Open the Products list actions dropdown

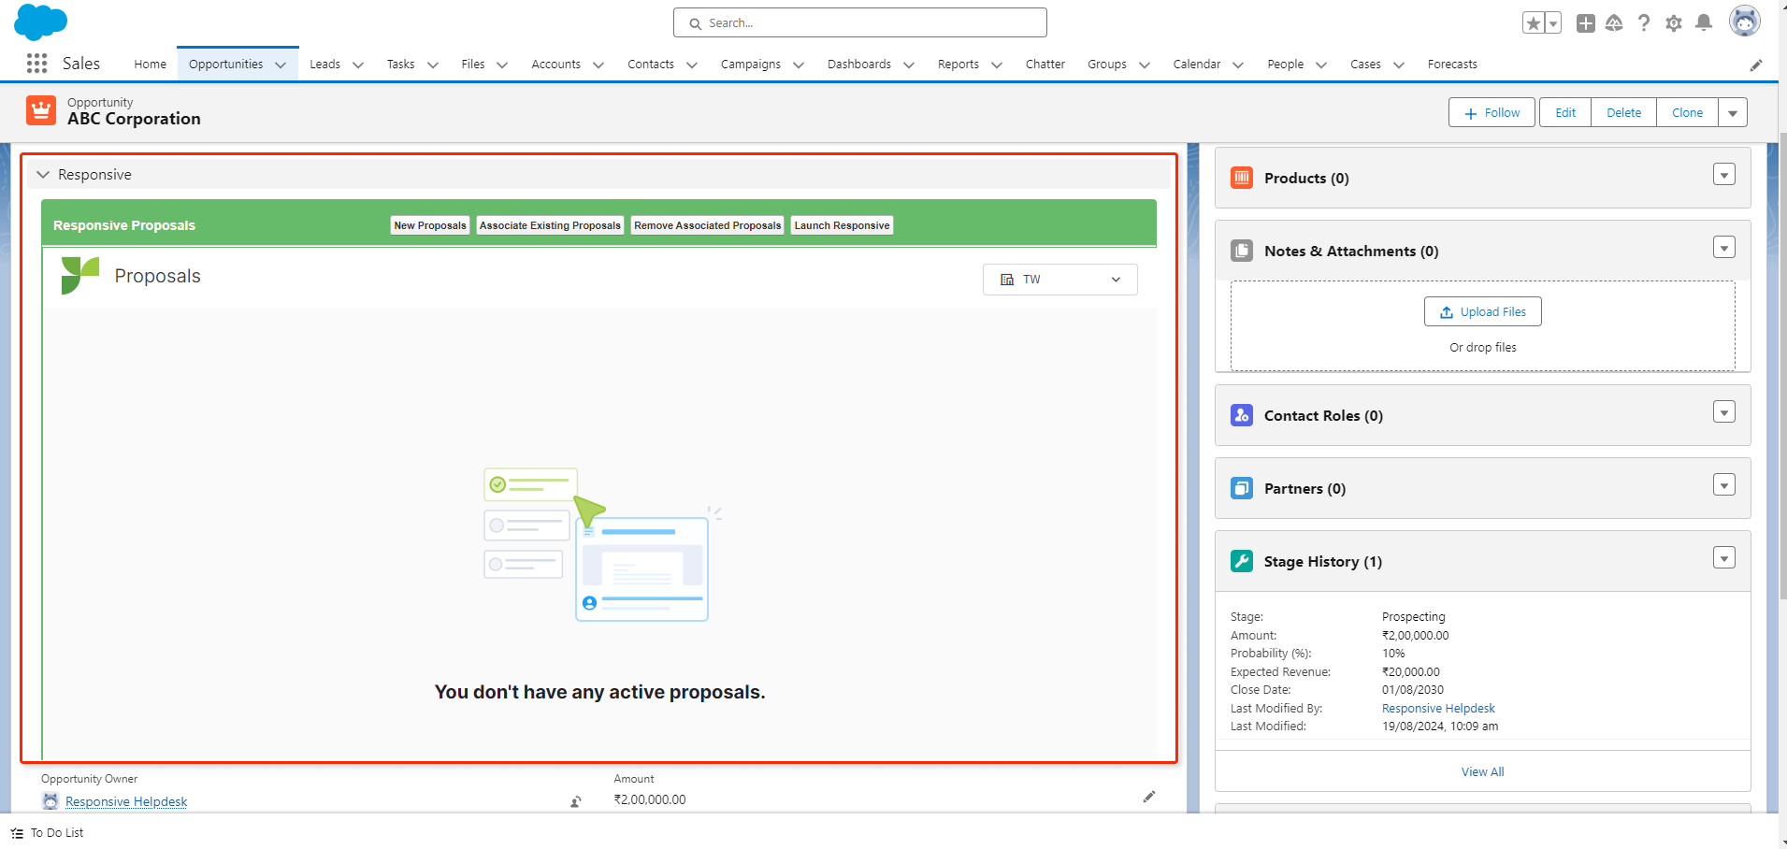tap(1724, 175)
